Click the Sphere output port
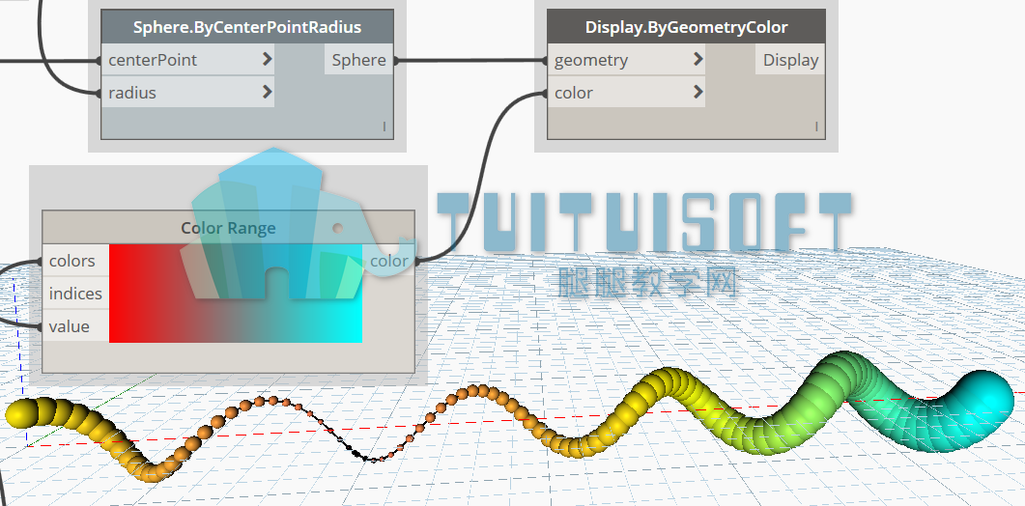The height and width of the screenshot is (506, 1025). pos(358,60)
